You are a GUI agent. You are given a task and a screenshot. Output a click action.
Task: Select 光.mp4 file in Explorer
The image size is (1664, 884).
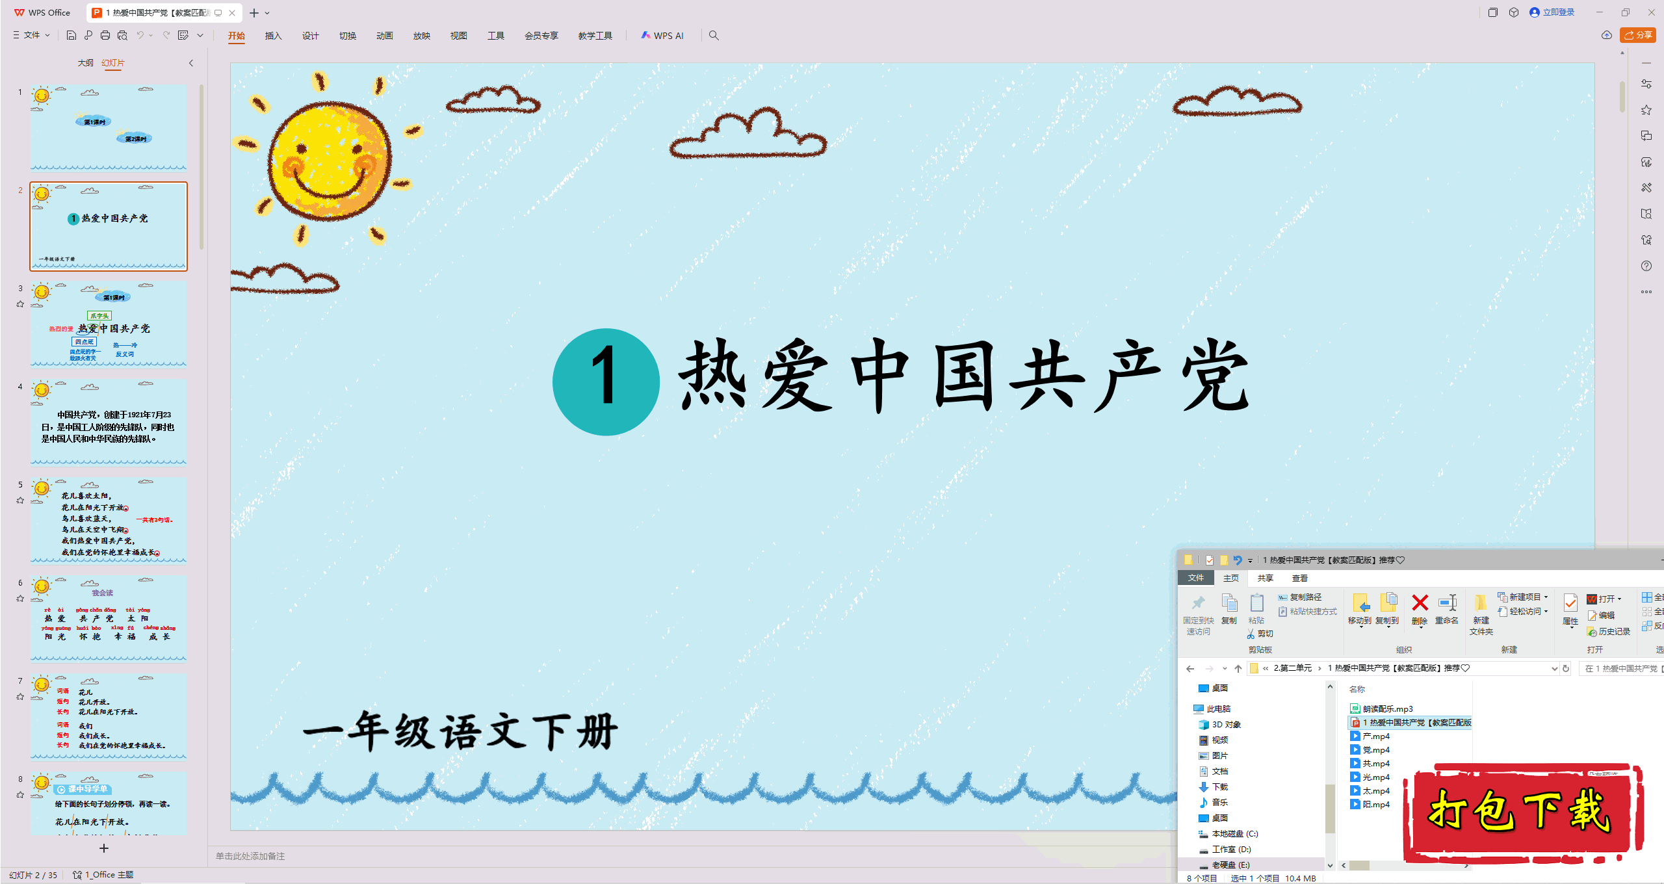(x=1370, y=777)
